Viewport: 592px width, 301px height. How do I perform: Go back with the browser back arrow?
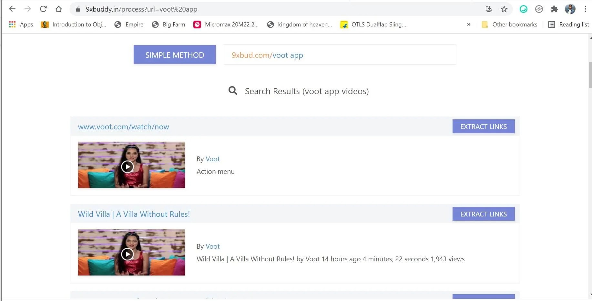pyautogui.click(x=12, y=9)
